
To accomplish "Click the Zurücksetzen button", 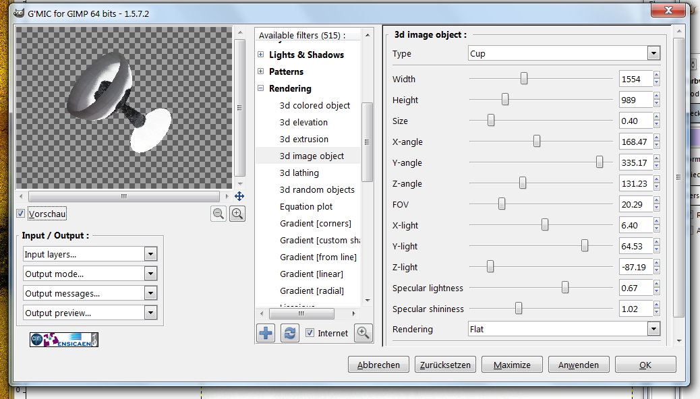I will coord(445,365).
